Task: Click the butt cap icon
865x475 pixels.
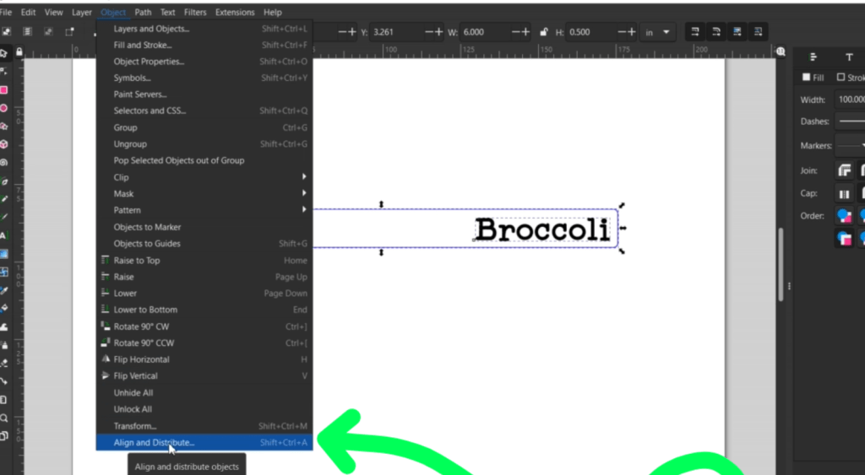Action: point(844,193)
